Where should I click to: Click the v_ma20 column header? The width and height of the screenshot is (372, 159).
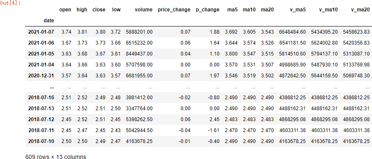click(360, 10)
